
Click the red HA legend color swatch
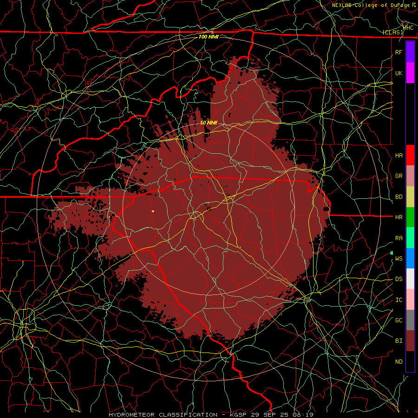click(410, 155)
